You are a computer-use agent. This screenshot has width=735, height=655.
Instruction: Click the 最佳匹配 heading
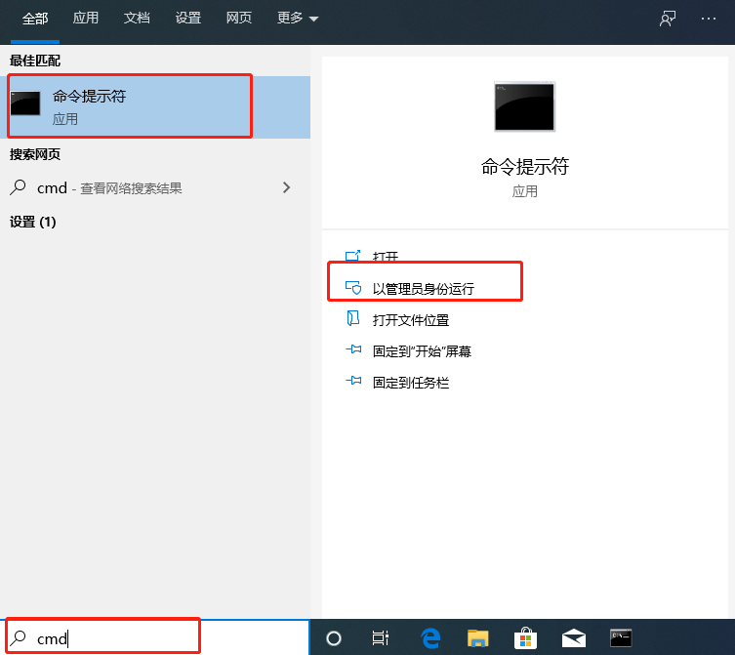[35, 61]
